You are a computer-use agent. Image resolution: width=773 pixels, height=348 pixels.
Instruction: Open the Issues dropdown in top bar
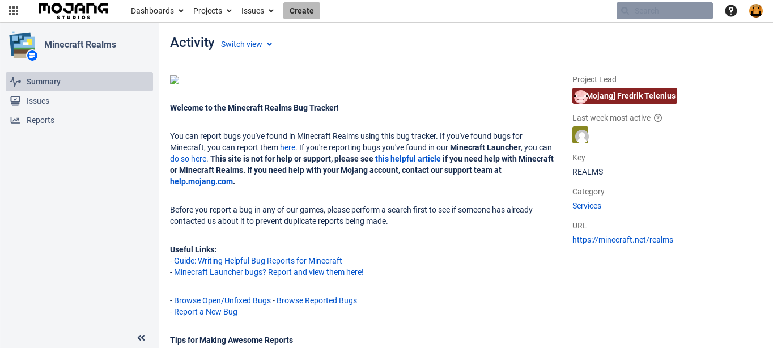(x=257, y=11)
